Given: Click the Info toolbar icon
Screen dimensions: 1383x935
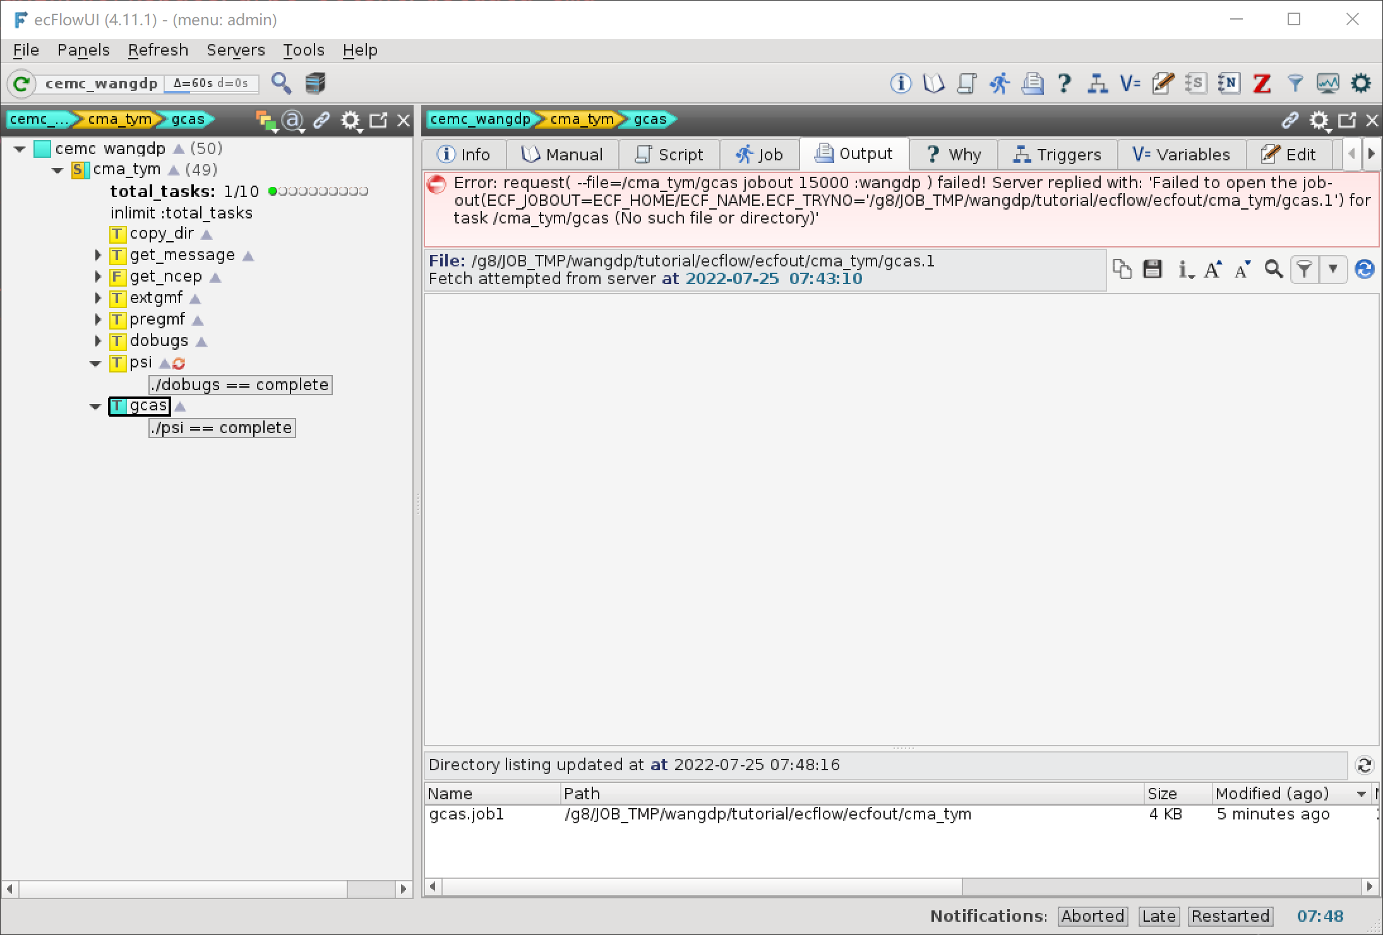Looking at the screenshot, I should coord(901,83).
